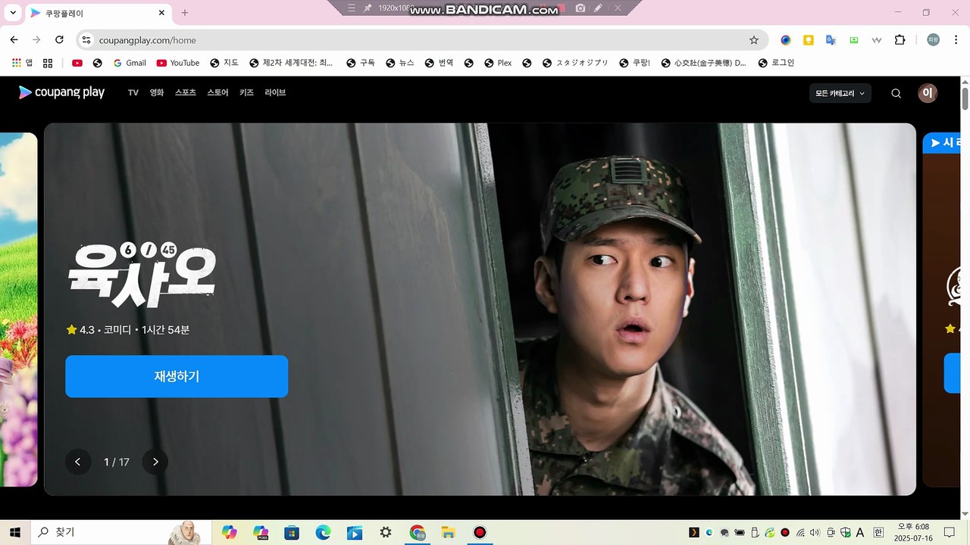Select the TV menu item
This screenshot has height=545, width=970.
tap(133, 92)
